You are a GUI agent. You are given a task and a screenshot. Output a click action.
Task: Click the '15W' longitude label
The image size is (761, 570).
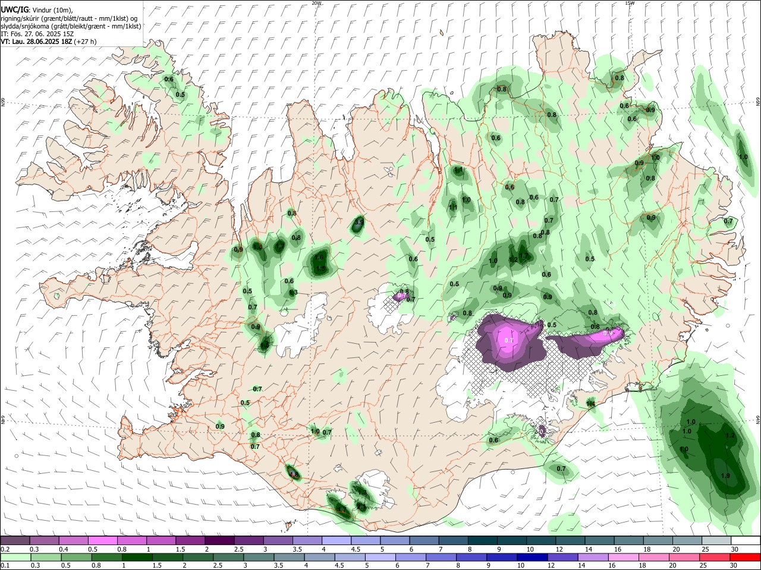(630, 3)
